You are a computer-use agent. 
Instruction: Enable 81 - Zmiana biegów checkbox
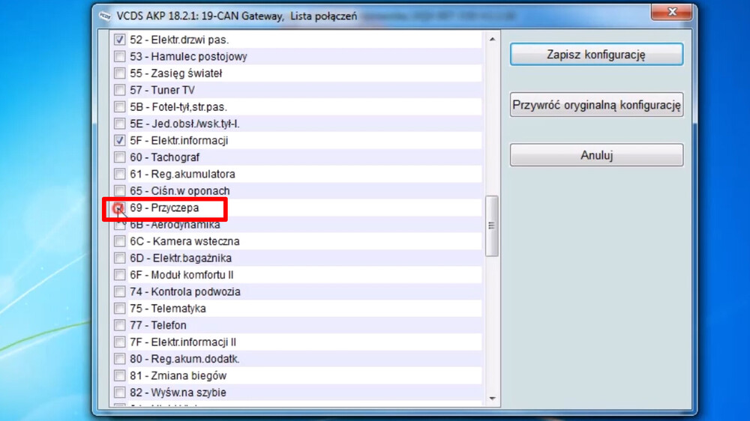[119, 376]
